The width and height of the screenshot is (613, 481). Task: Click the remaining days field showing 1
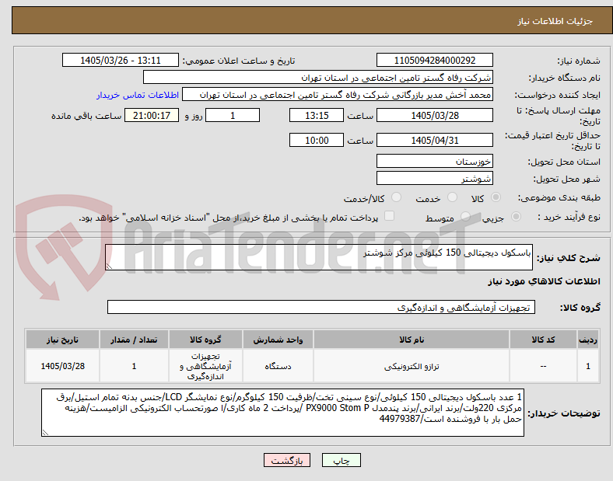coord(233,116)
